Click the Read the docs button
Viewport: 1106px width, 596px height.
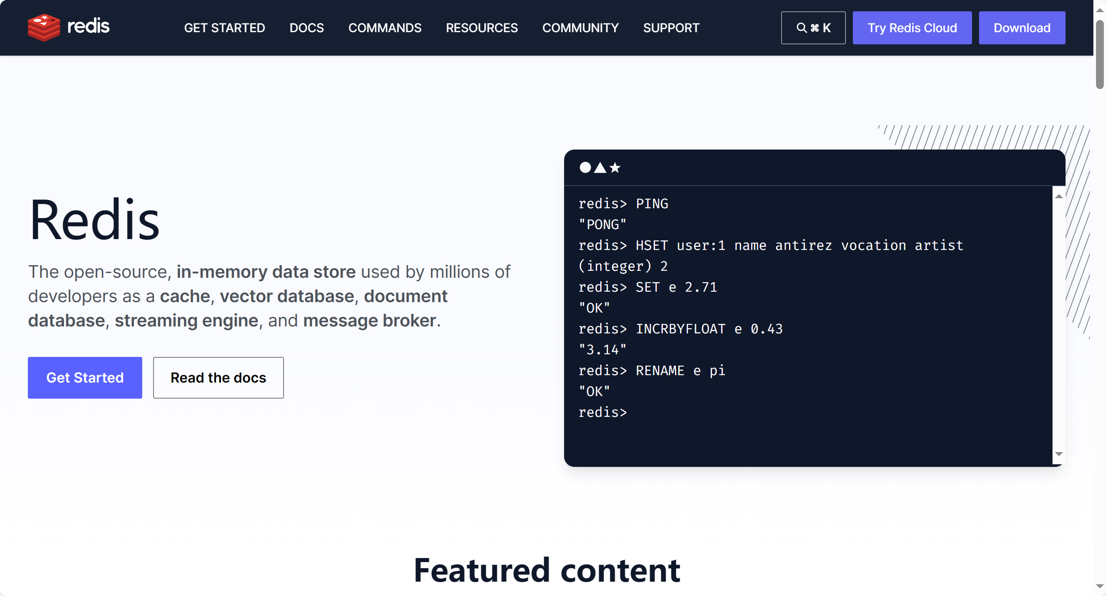pyautogui.click(x=218, y=377)
